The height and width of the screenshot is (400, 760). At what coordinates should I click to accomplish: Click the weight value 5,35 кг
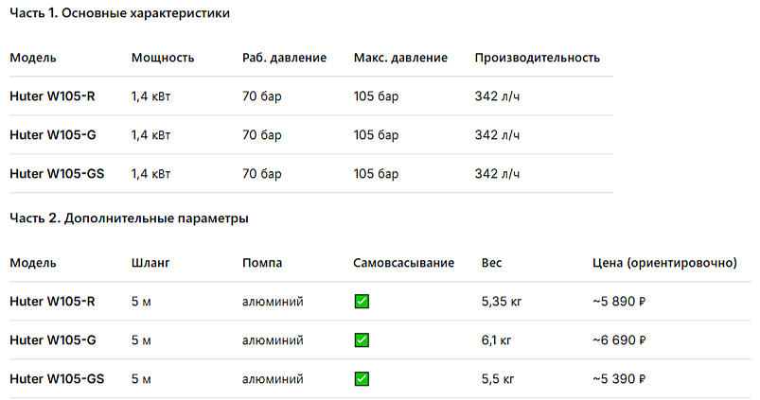click(x=502, y=302)
